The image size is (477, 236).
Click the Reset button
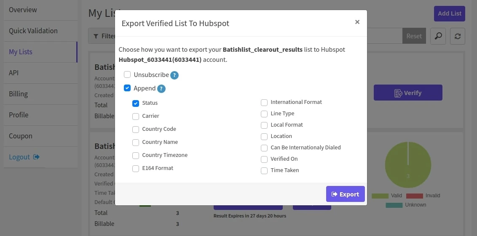pyautogui.click(x=414, y=36)
